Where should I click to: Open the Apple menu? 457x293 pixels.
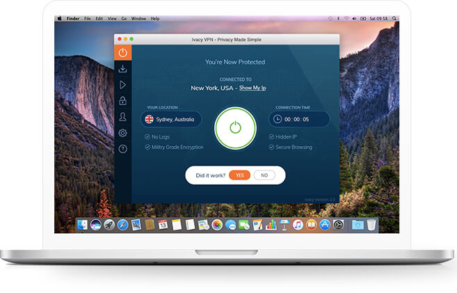coord(59,18)
